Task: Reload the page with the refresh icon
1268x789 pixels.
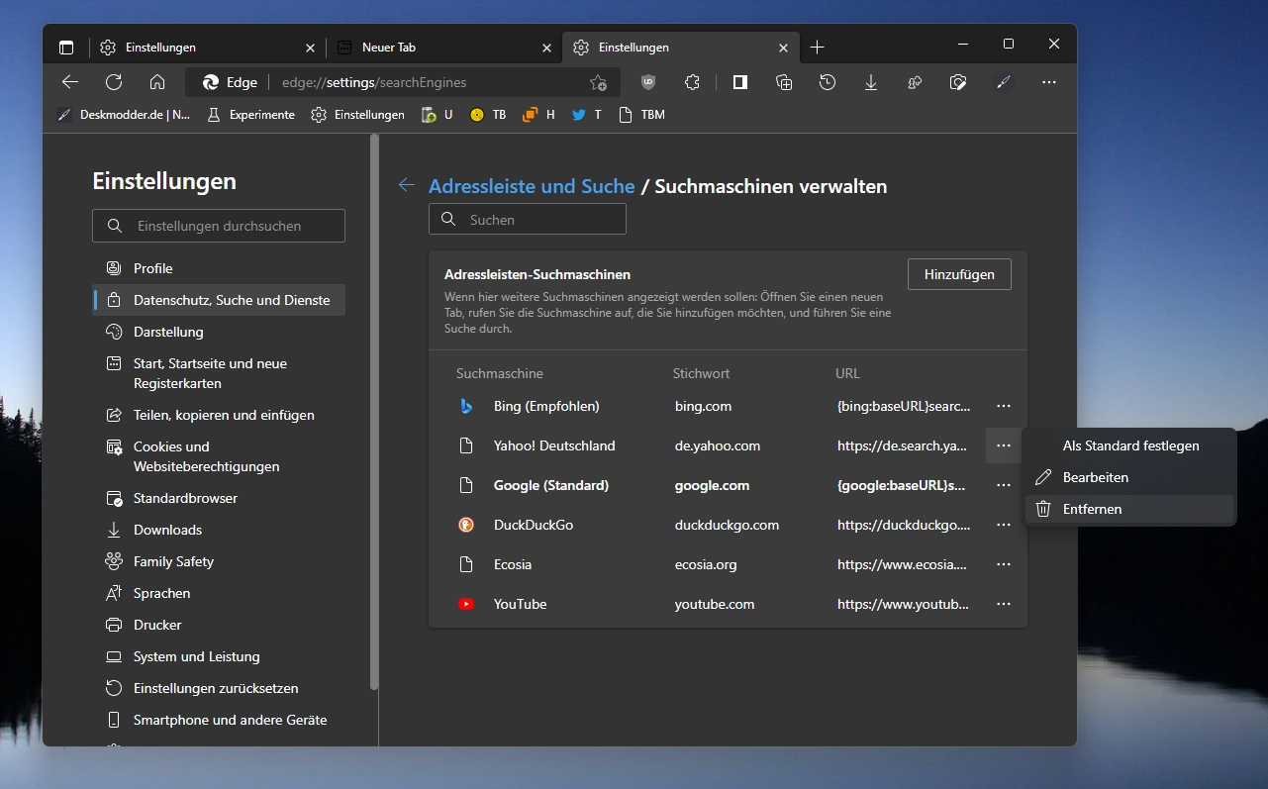Action: pos(114,82)
